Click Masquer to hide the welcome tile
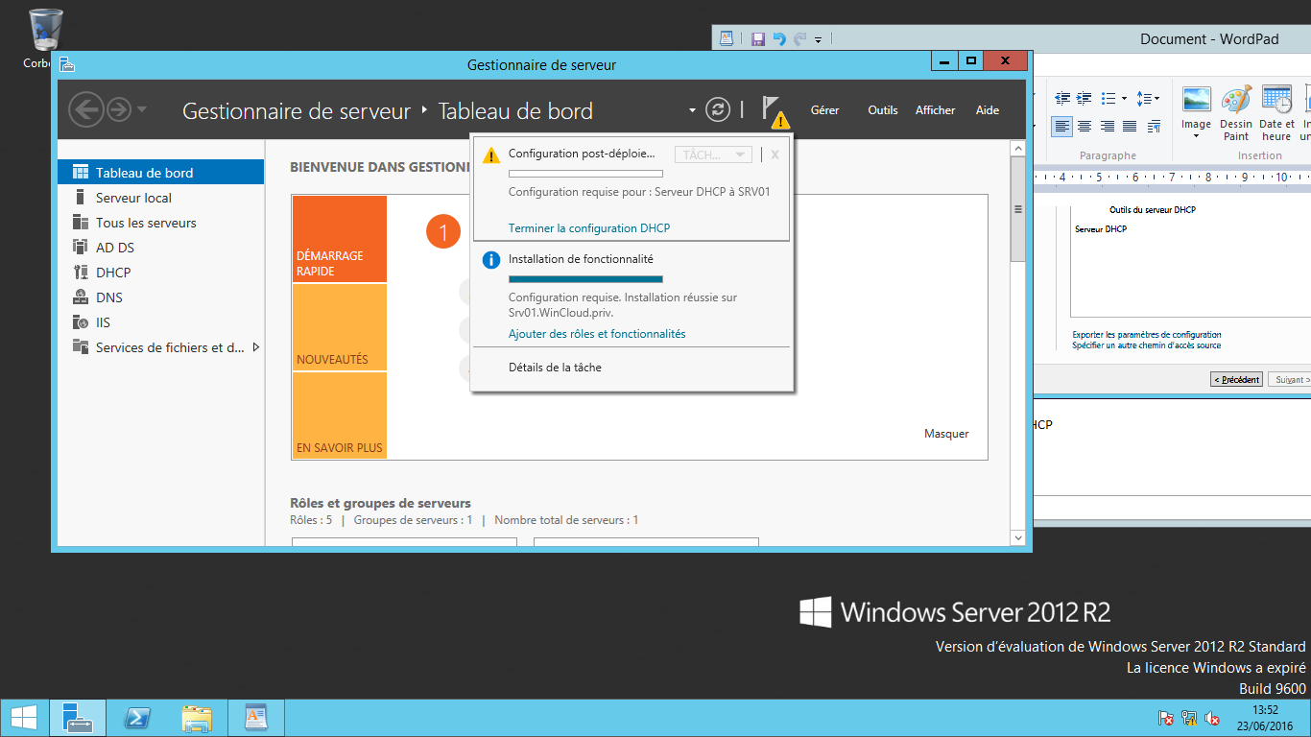Viewport: 1311px width, 737px height. (946, 434)
